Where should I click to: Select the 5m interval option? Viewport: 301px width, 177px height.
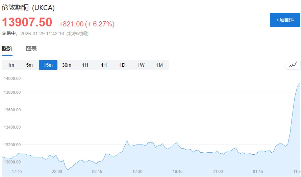tap(29, 65)
